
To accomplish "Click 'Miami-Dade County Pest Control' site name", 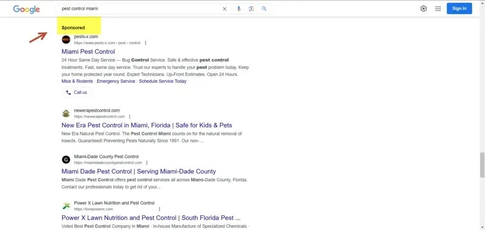I will pos(107,157).
